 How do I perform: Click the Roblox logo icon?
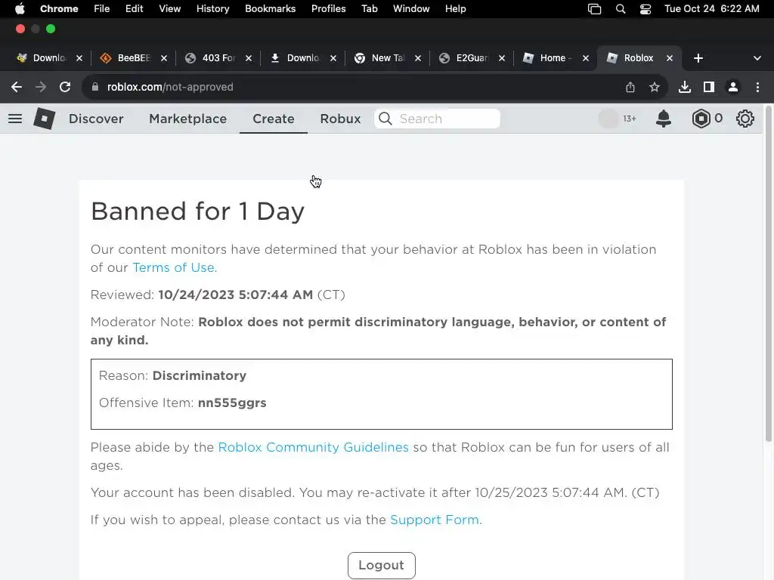point(44,119)
